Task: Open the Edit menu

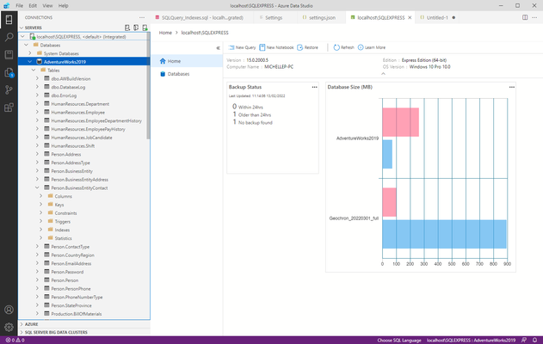Action: [x=33, y=5]
